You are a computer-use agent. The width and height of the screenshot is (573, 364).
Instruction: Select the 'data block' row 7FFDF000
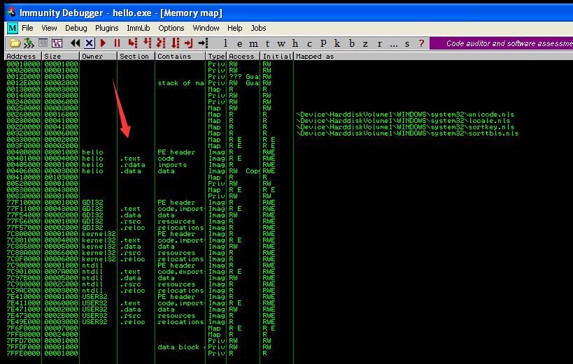coord(289,347)
